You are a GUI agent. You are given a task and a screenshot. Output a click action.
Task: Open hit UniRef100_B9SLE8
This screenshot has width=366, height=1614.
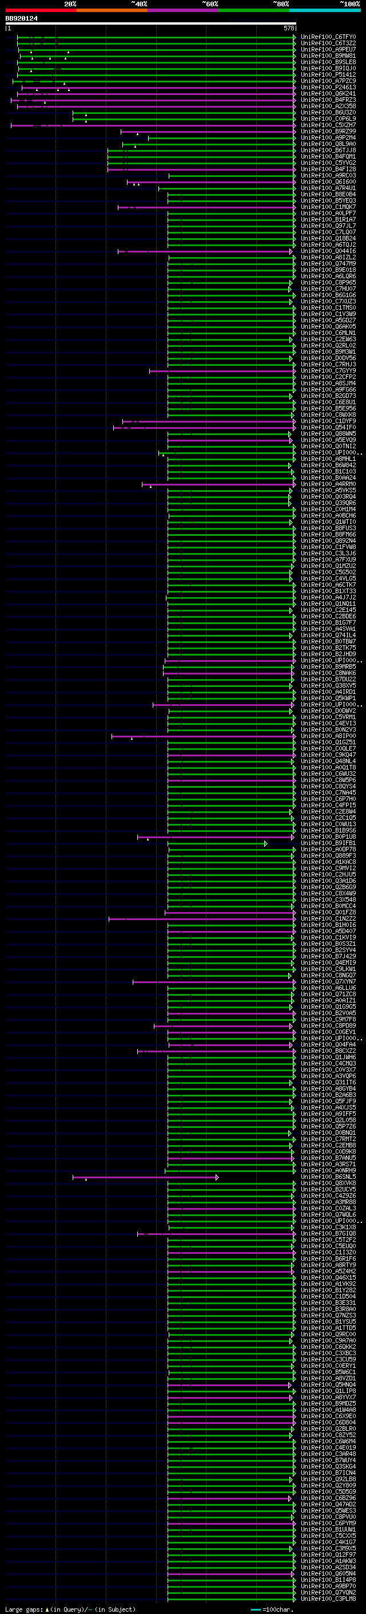click(x=328, y=62)
